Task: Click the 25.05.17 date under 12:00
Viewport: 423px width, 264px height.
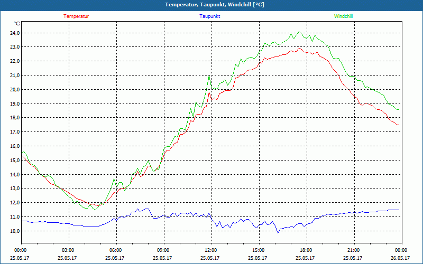Action: coord(210,258)
